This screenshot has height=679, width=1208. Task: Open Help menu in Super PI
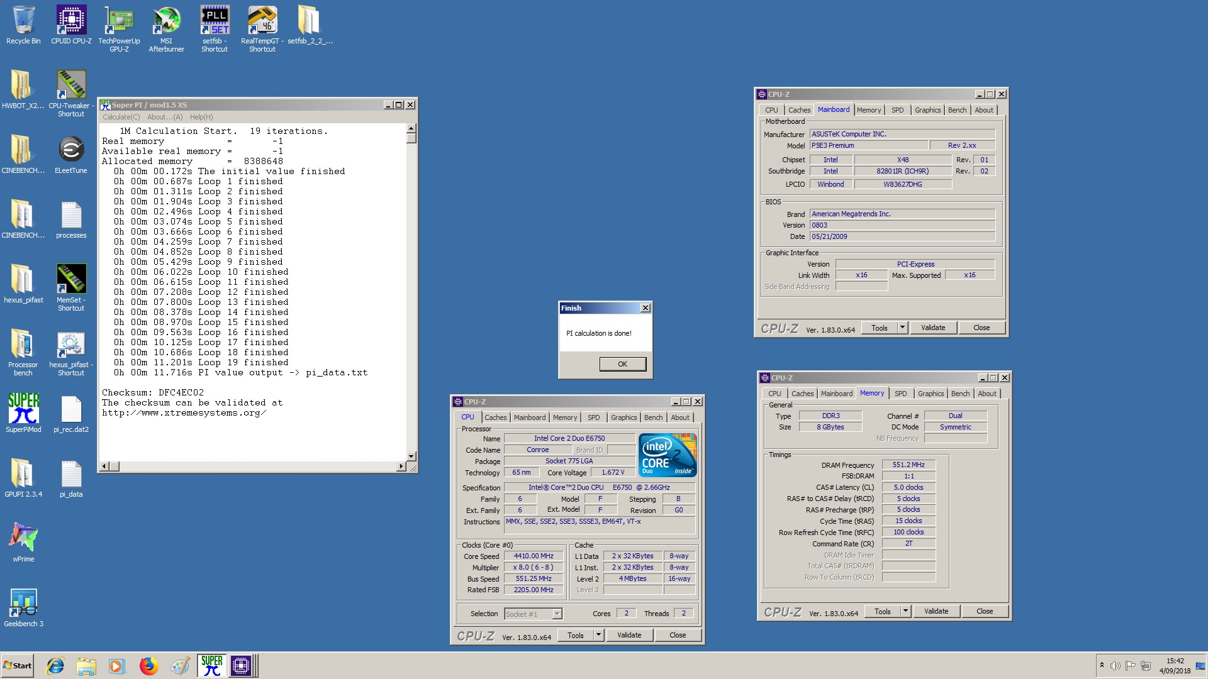point(201,117)
